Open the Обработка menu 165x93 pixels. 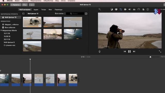[48, 1]
